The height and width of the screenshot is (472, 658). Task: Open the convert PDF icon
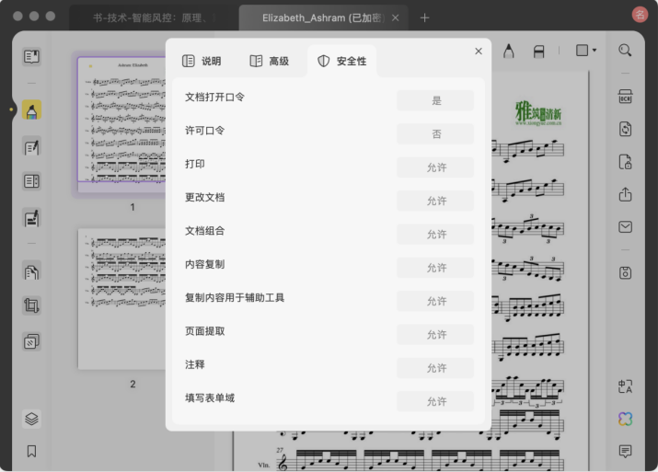click(x=625, y=129)
